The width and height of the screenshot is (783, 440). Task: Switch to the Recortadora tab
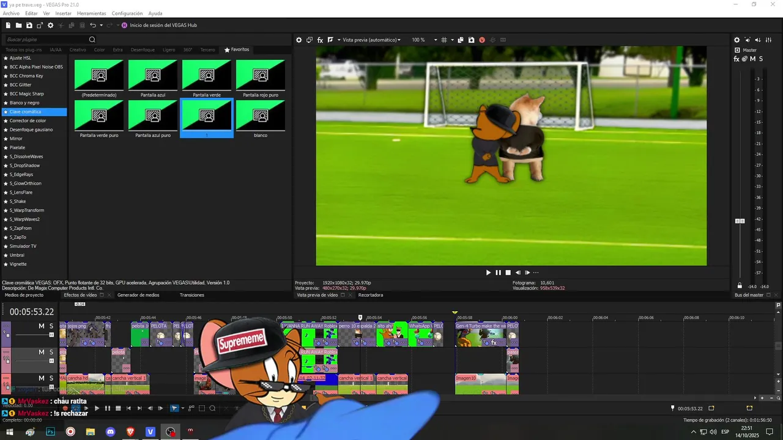(371, 295)
